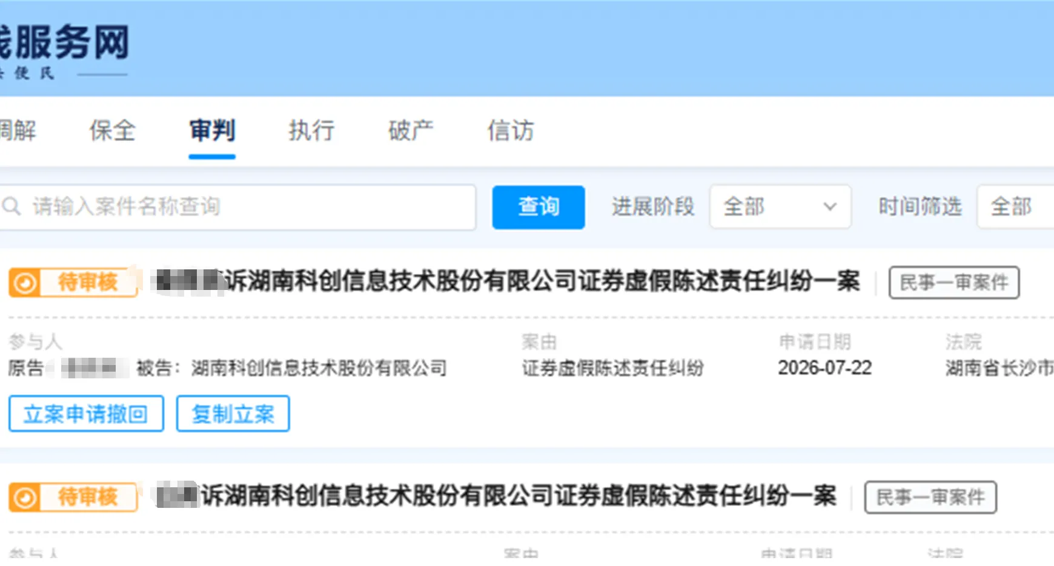The height and width of the screenshot is (566, 1054).
Task: Click the magnifier icon in search box
Action: (12, 206)
